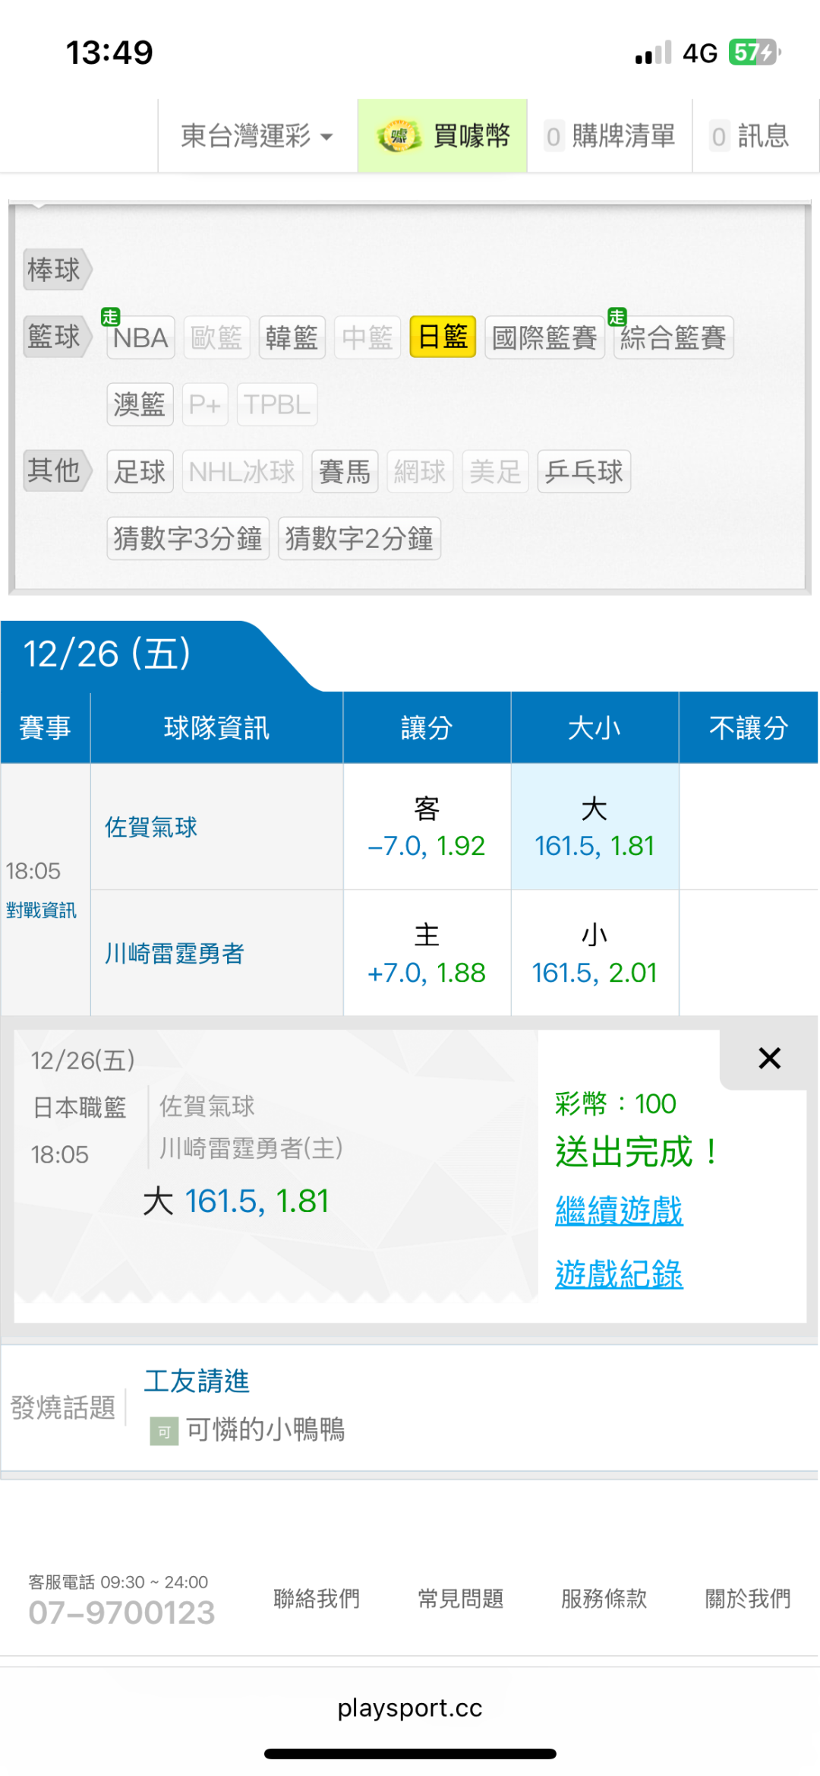The height and width of the screenshot is (1776, 820).
Task: Open the 遊戲紀錄 history link
Action: click(x=619, y=1274)
